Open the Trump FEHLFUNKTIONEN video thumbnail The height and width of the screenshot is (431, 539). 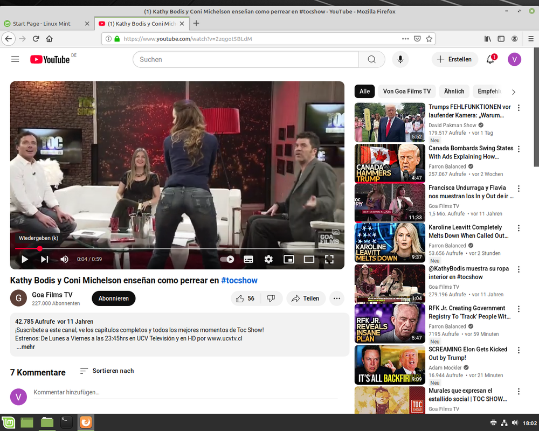coord(390,122)
